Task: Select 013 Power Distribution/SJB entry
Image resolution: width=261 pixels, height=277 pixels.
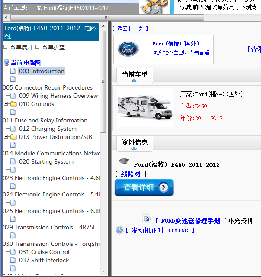Action: tap(55, 137)
